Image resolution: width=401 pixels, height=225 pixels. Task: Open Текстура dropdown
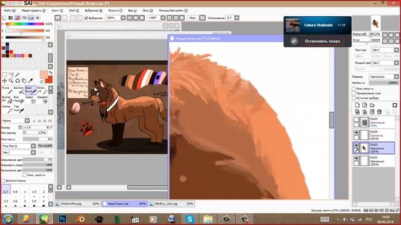[385, 50]
